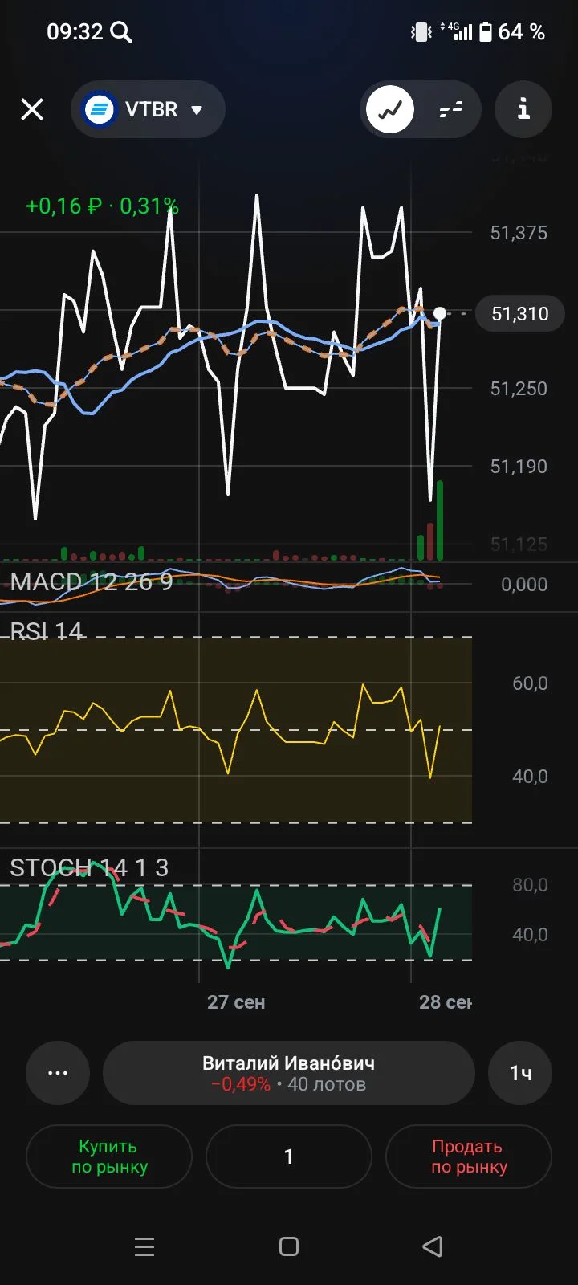Image resolution: width=578 pixels, height=1285 pixels.
Task: Tap Купить по рынку button
Action: (x=109, y=1156)
